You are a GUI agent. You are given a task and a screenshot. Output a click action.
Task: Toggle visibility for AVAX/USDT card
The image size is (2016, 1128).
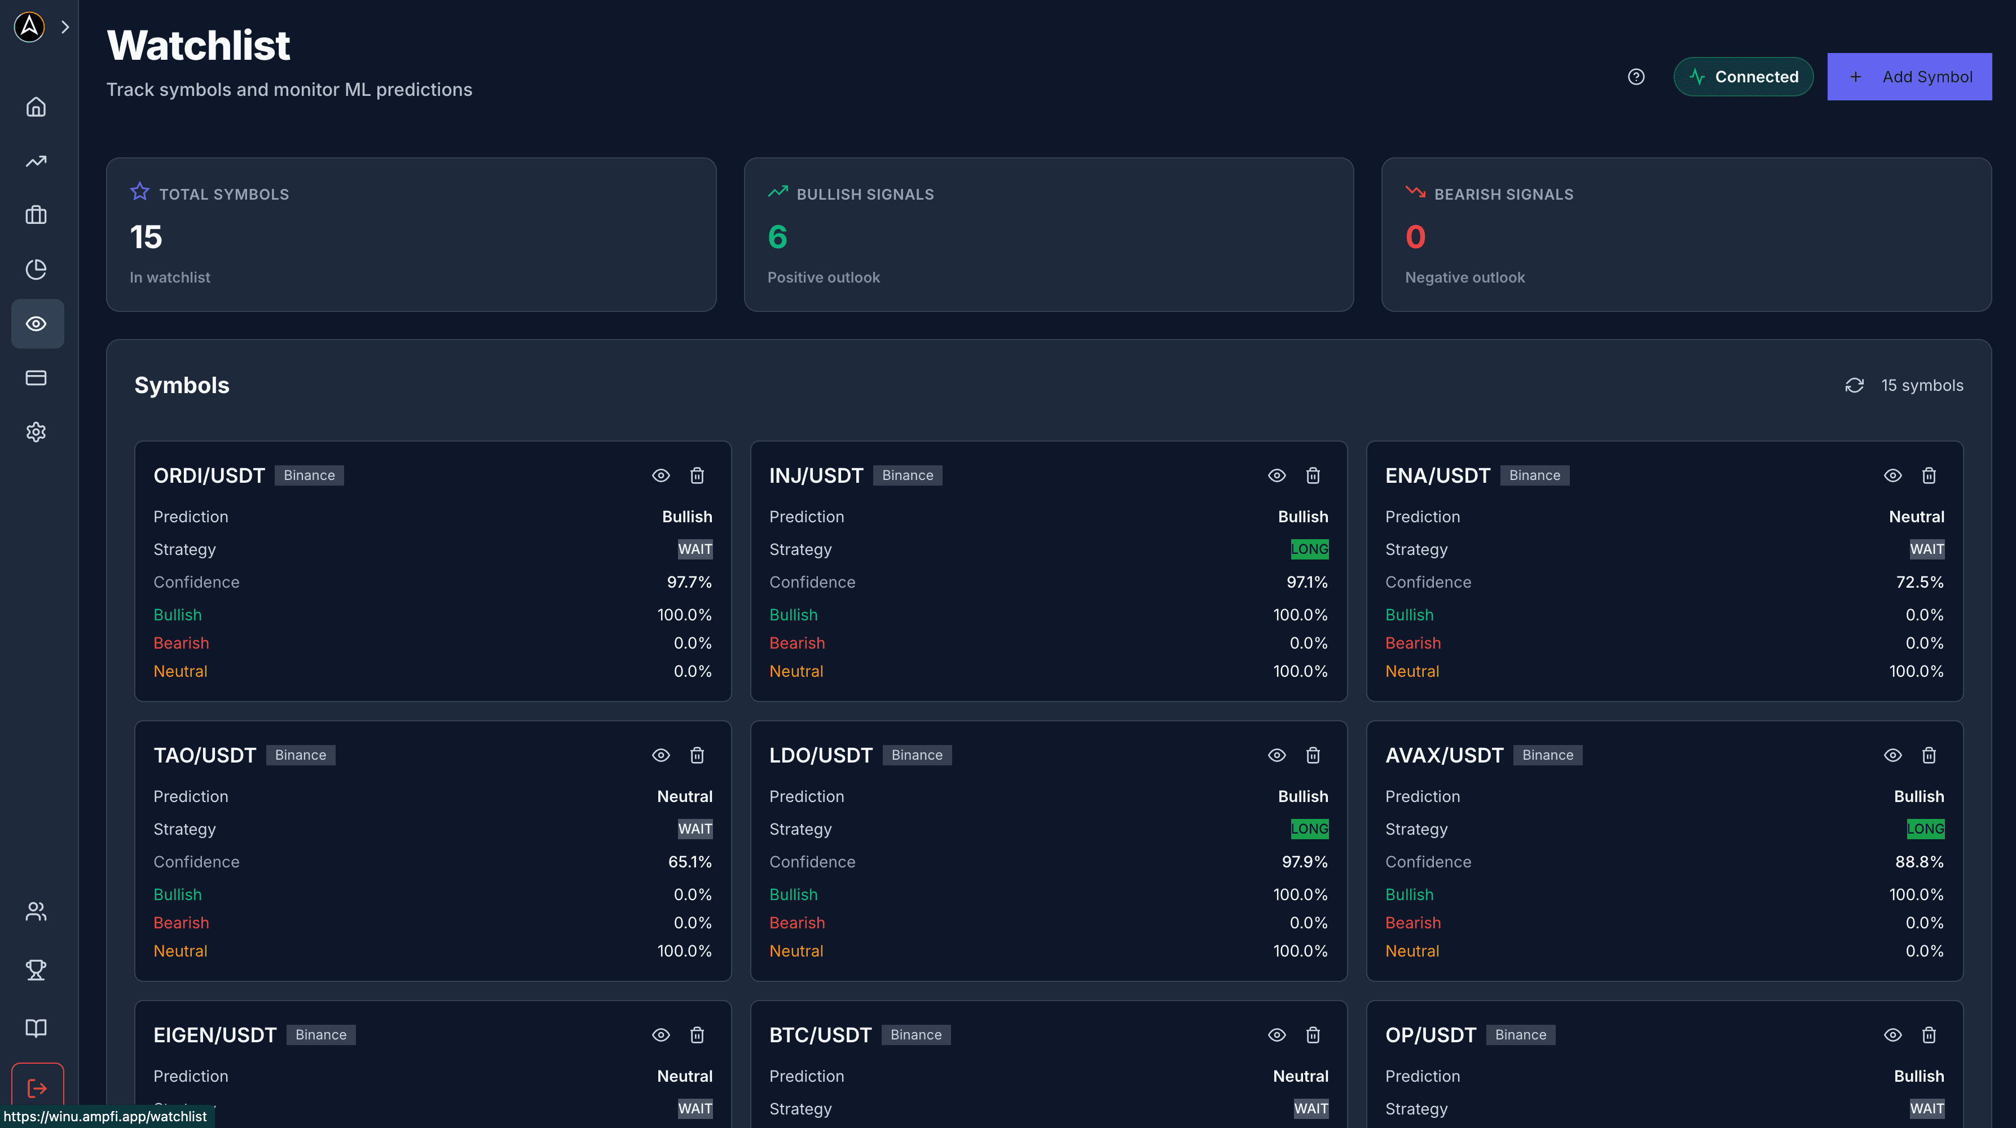[x=1893, y=755]
